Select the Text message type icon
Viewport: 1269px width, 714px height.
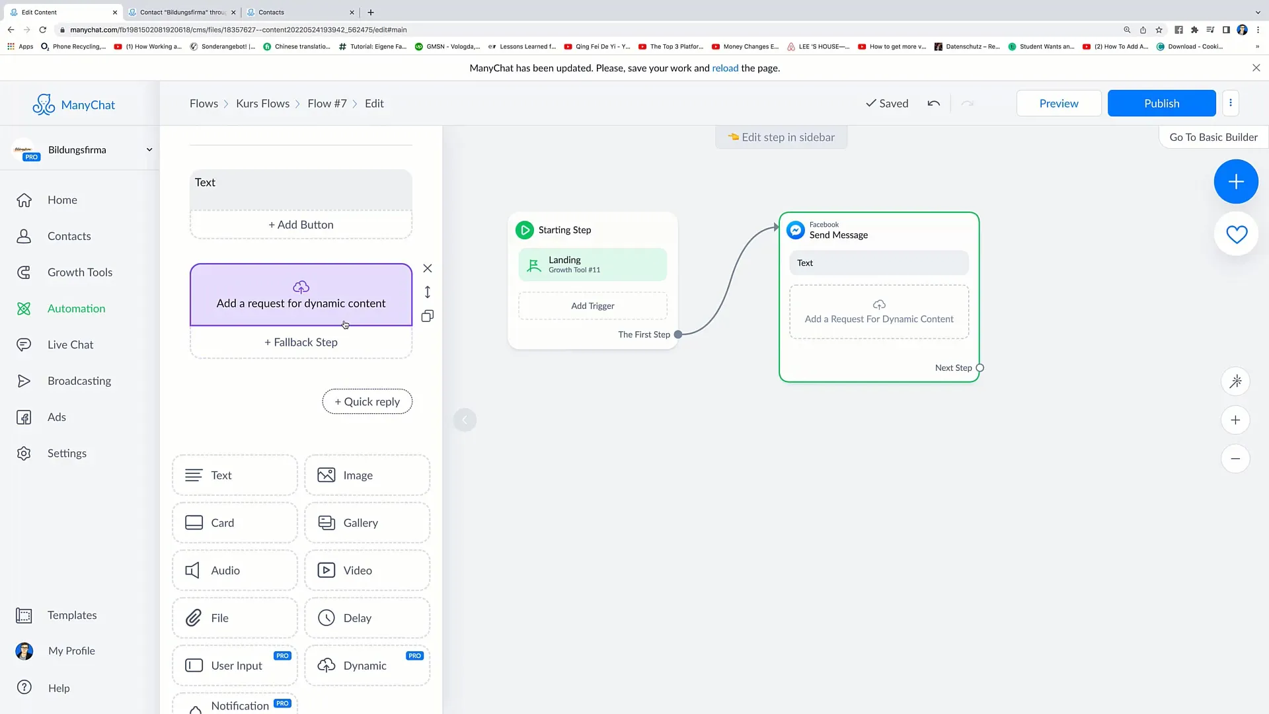pos(194,474)
